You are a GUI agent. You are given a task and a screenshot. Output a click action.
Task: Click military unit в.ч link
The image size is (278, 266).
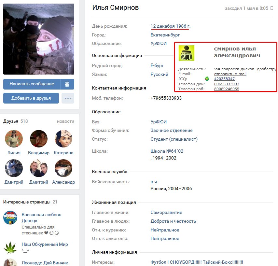(x=154, y=182)
